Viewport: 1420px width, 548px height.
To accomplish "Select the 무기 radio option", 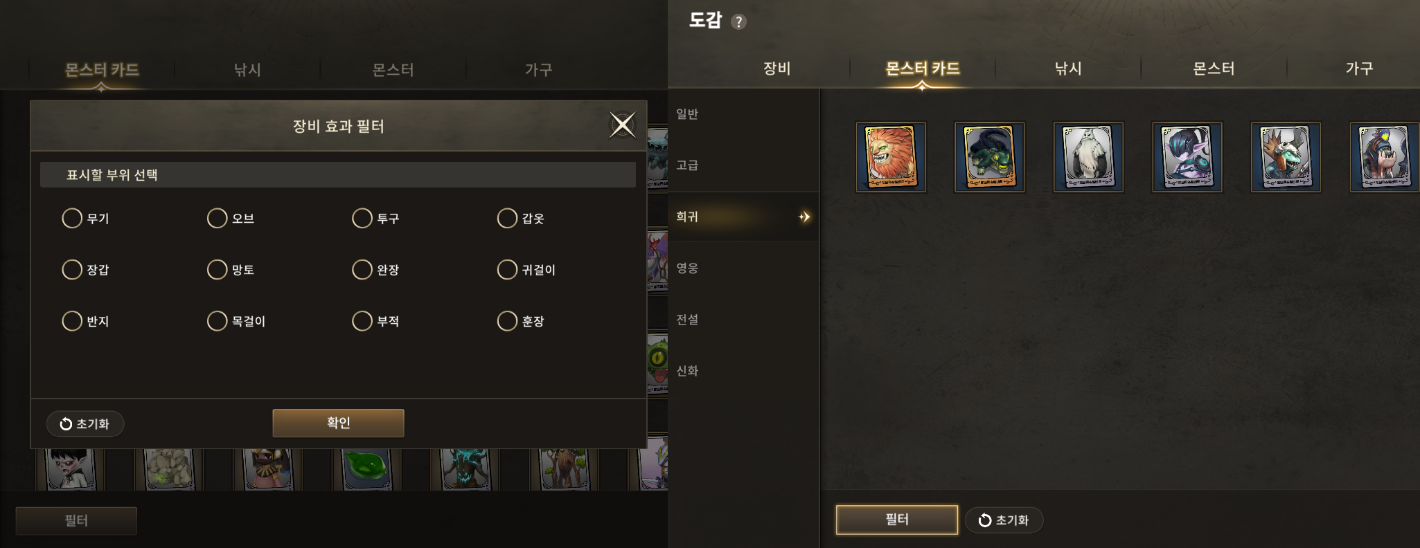I will coord(86,218).
